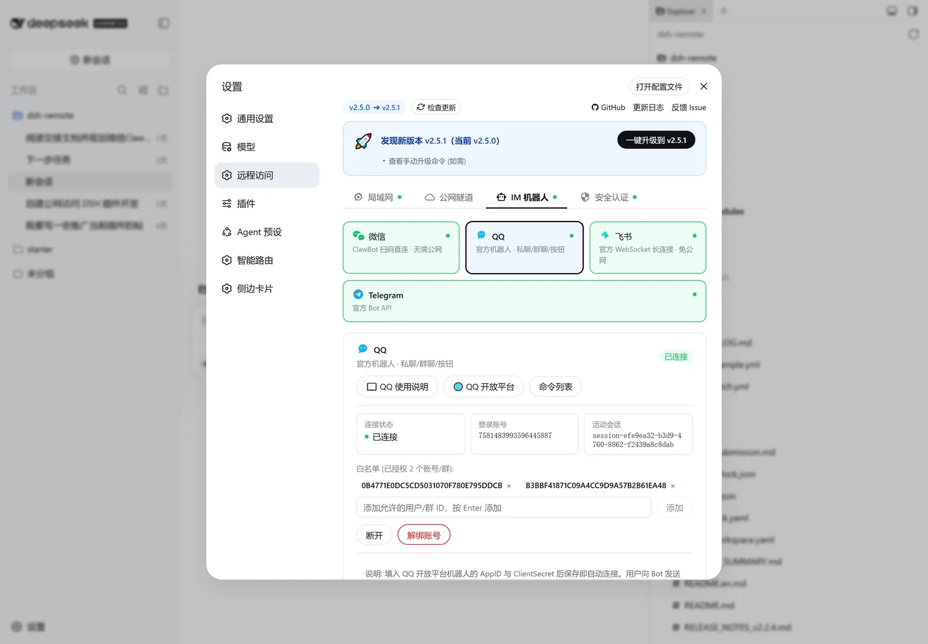Remove whitelist ID 0B4771E0DC5CD5031070F780E795DDCB

click(x=509, y=486)
